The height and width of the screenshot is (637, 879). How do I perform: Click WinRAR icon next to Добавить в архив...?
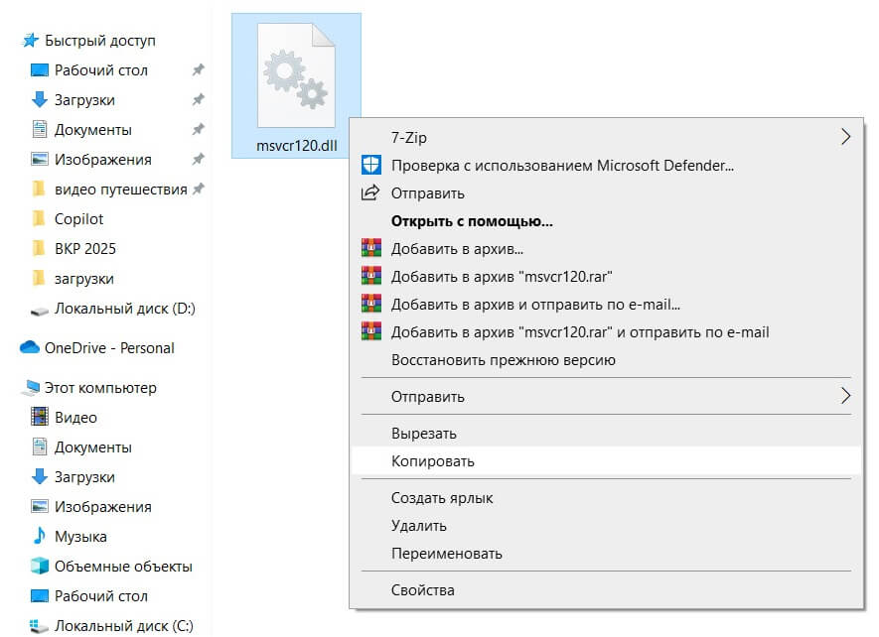[x=371, y=249]
